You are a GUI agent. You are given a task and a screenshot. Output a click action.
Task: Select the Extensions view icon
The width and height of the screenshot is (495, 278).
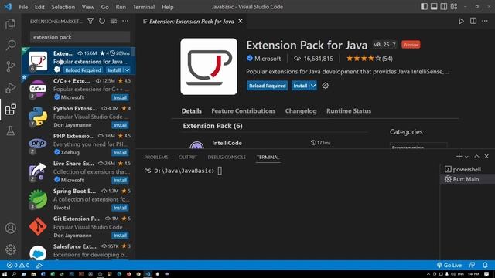point(10,110)
